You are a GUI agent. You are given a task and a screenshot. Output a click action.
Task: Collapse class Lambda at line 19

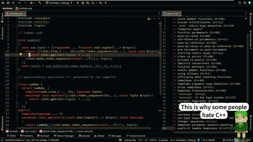(17, 84)
